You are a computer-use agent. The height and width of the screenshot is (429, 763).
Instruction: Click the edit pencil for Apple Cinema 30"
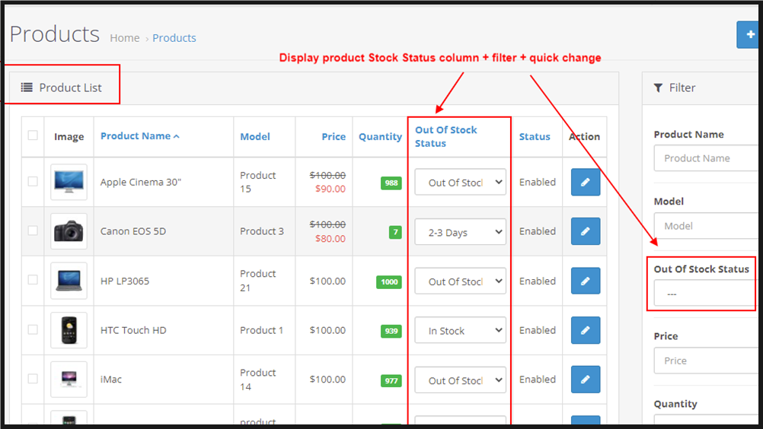pos(585,183)
